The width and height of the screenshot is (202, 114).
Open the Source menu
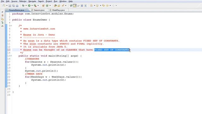(14, 1)
